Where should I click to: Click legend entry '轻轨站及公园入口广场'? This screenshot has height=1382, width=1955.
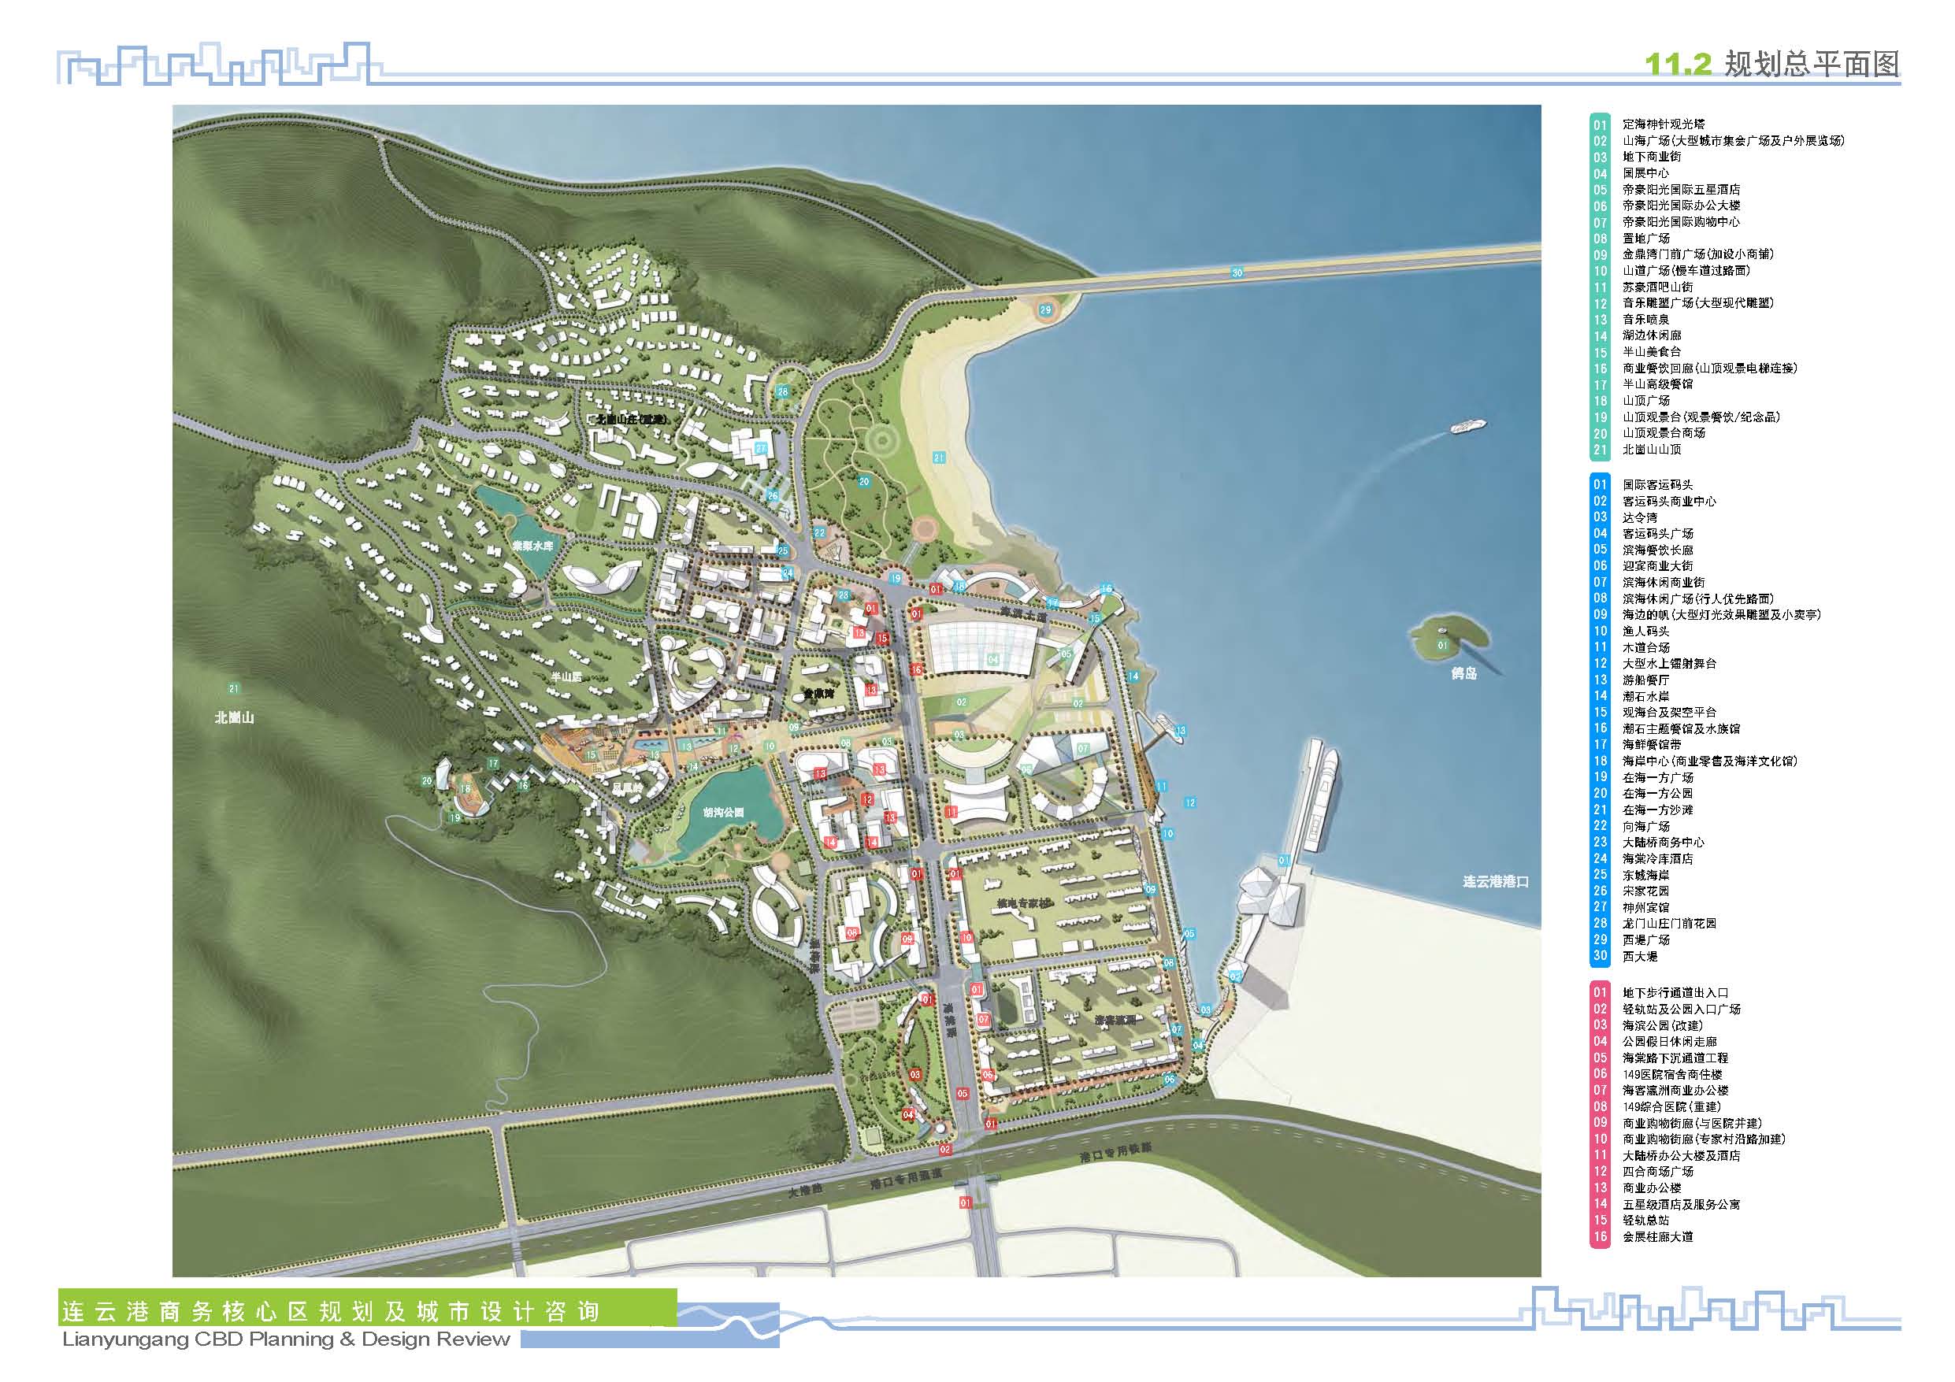[1681, 1009]
